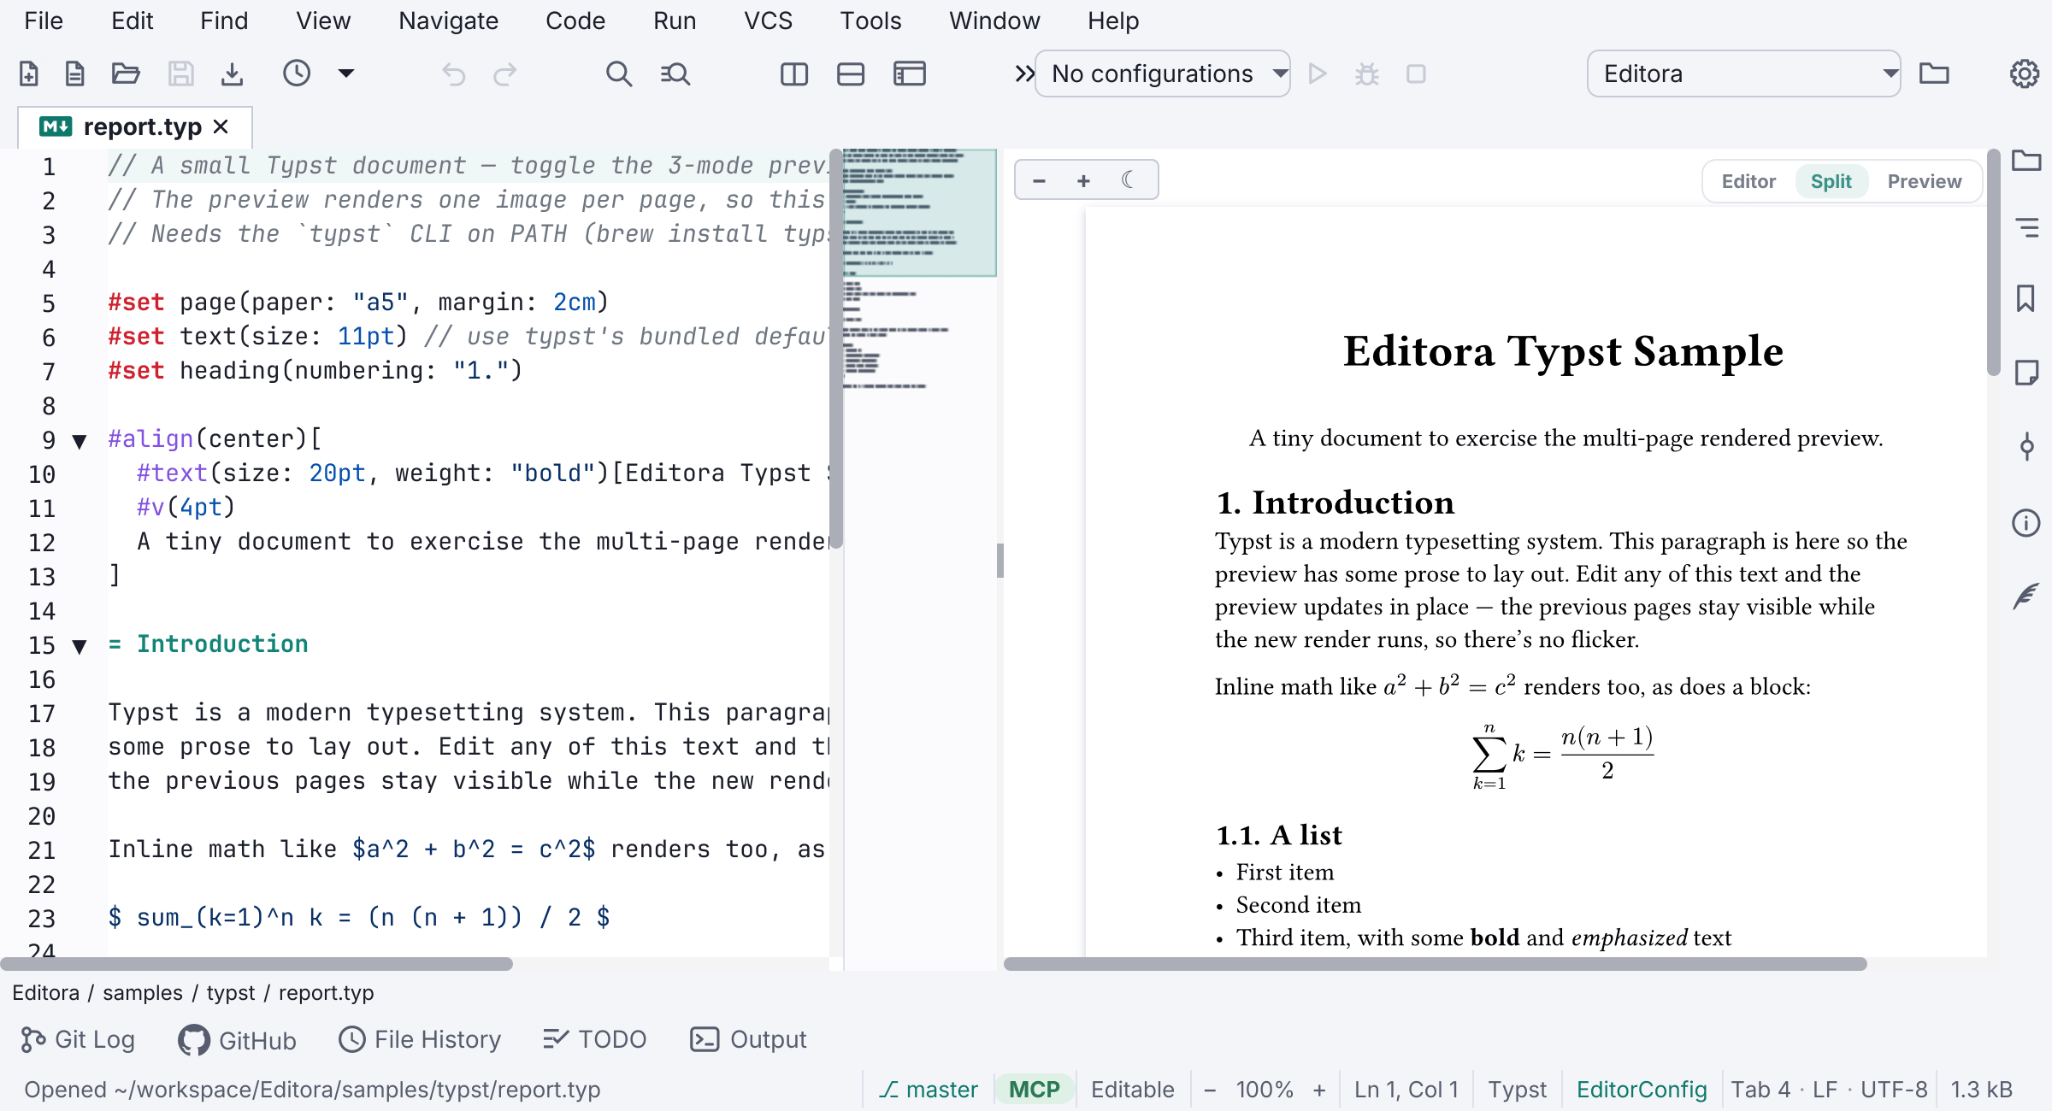Toggle dark preview moon icon
The image size is (2052, 1111).
[1127, 180]
